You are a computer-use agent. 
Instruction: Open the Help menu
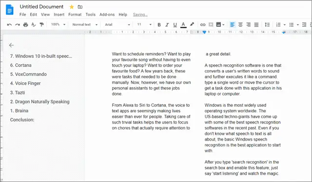(123, 15)
